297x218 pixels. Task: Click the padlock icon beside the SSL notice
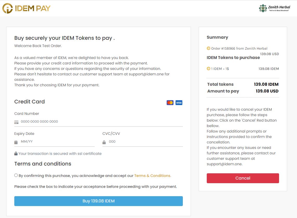[x=16, y=154]
